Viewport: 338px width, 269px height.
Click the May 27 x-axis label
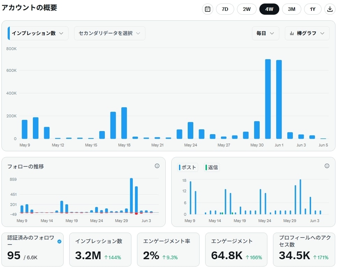coord(224,145)
